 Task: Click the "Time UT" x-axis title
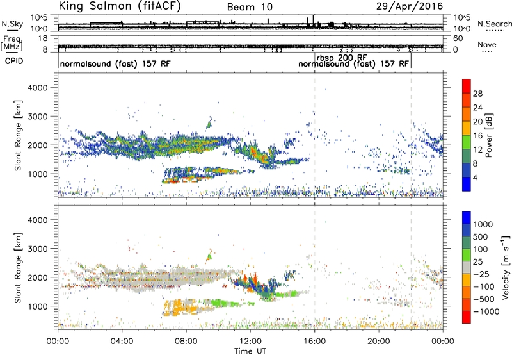(x=250, y=351)
